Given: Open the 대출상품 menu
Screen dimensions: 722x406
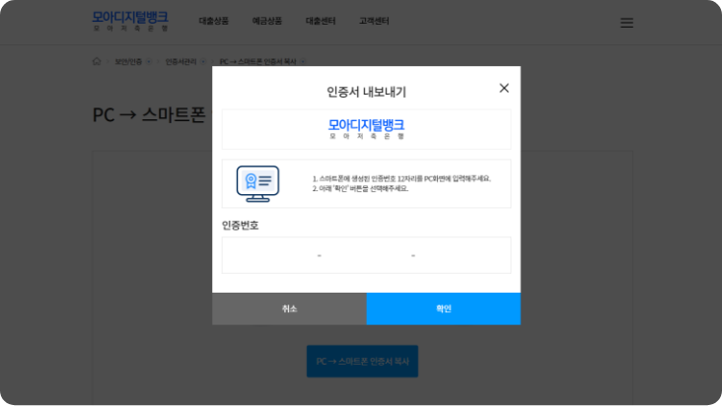Looking at the screenshot, I should 214,21.
